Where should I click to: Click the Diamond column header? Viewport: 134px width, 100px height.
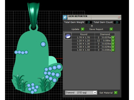[x=105, y=34]
